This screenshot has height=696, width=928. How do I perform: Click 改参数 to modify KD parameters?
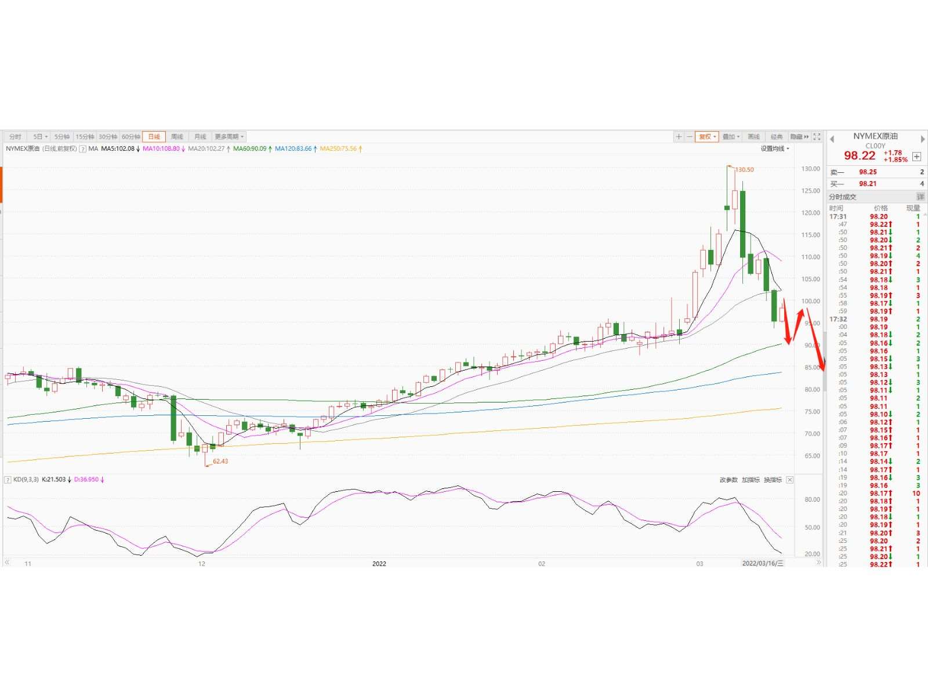[x=728, y=480]
